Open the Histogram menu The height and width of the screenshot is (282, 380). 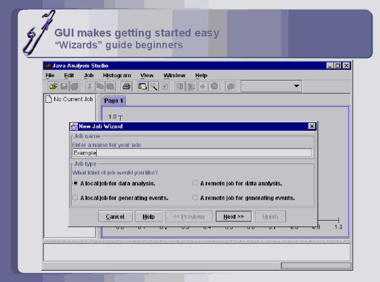tap(117, 75)
